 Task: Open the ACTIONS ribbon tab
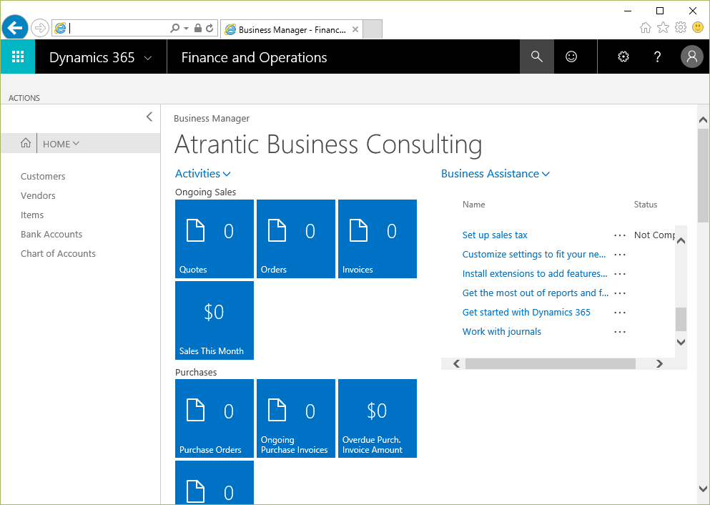(24, 98)
